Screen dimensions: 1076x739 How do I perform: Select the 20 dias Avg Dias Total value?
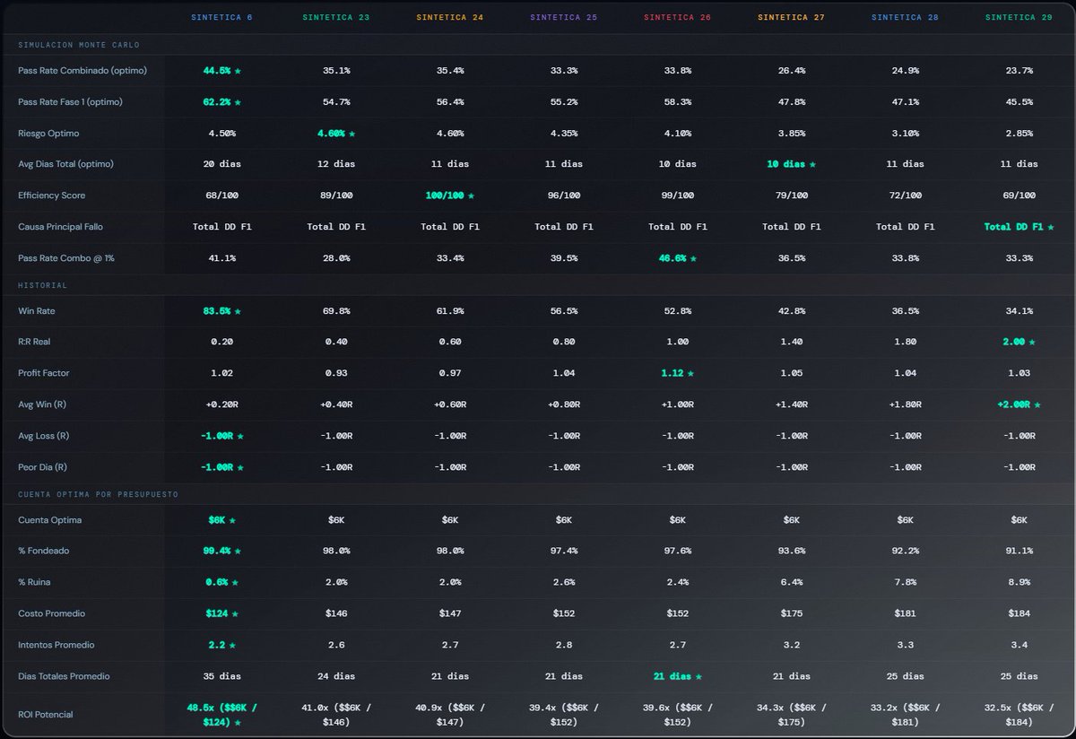click(x=222, y=164)
